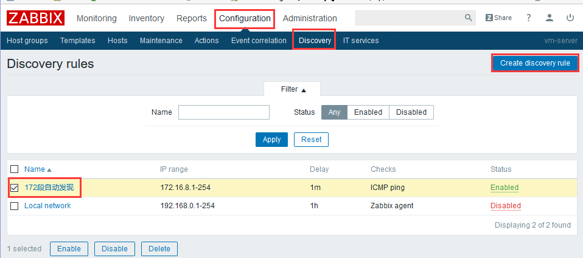583x258 pixels.
Task: Collapse the Filter tab
Action: click(x=293, y=89)
